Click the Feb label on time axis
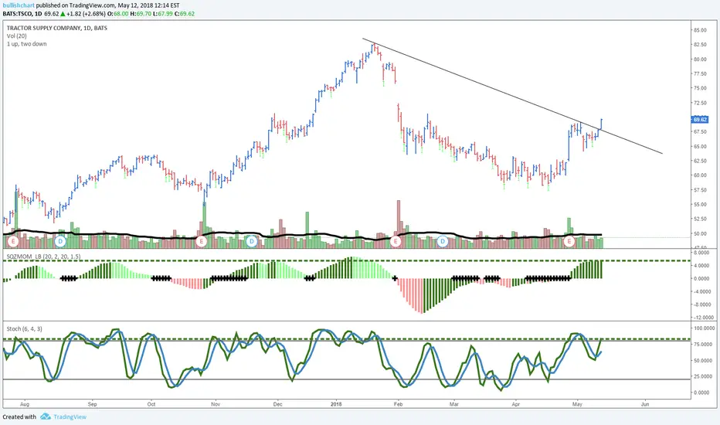This screenshot has height=425, width=720. (x=398, y=404)
